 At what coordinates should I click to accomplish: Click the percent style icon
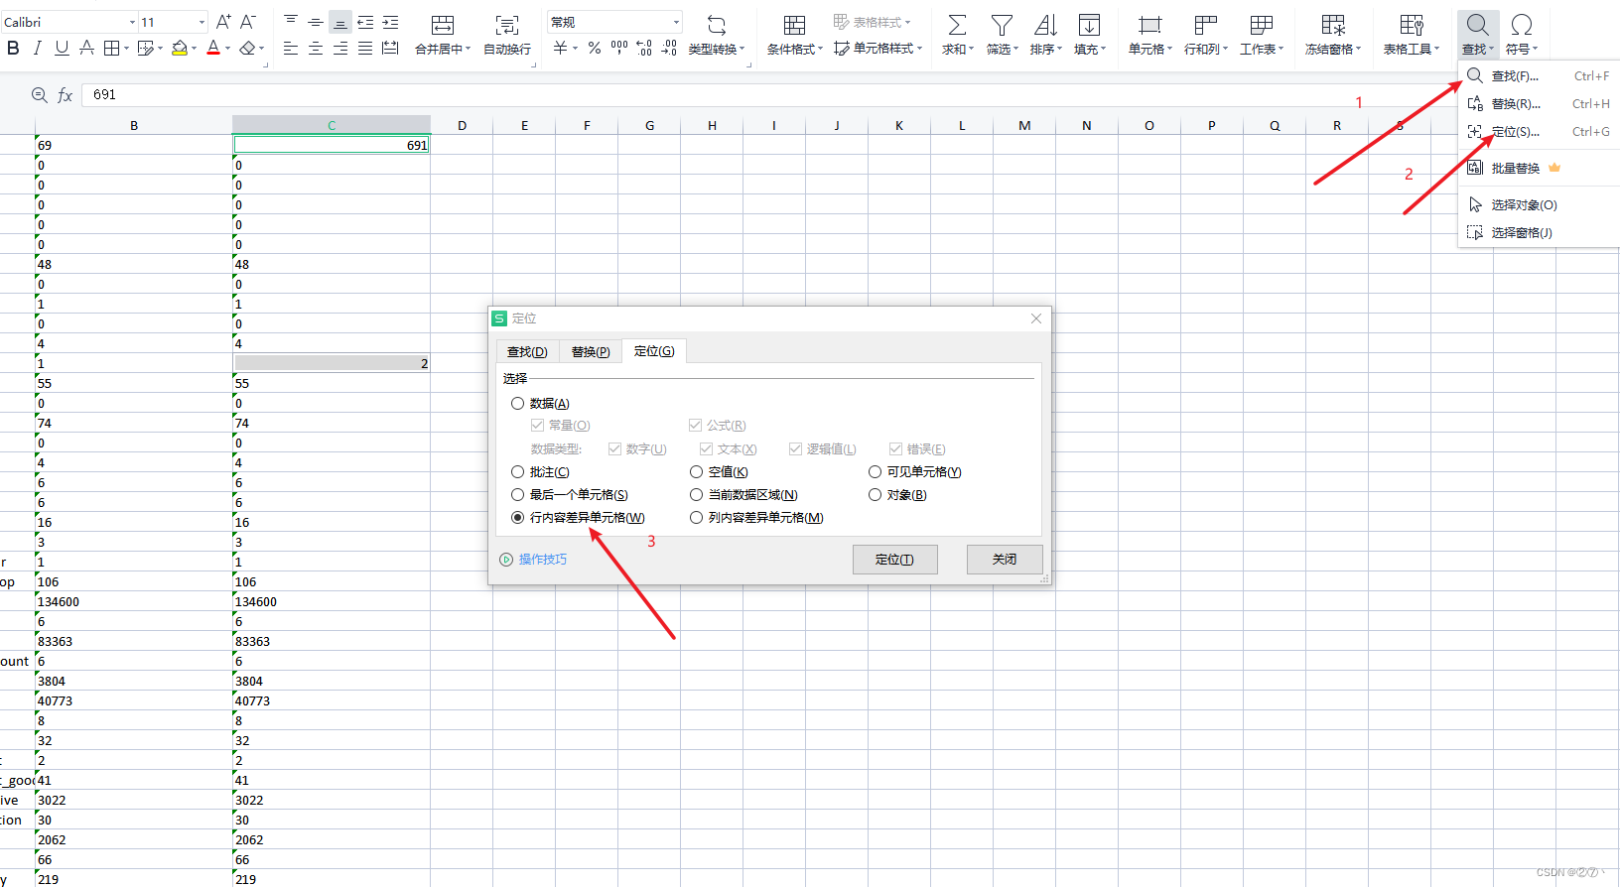[594, 48]
